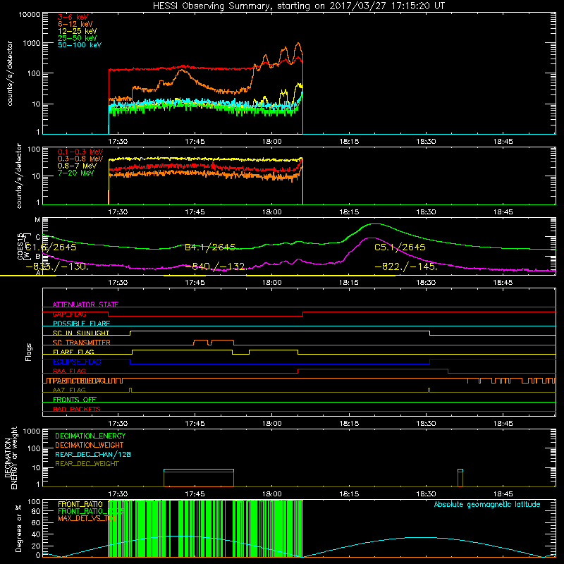Screen dimensions: 564x564
Task: Click the FLARE_FLAG label
Action: [73, 352]
